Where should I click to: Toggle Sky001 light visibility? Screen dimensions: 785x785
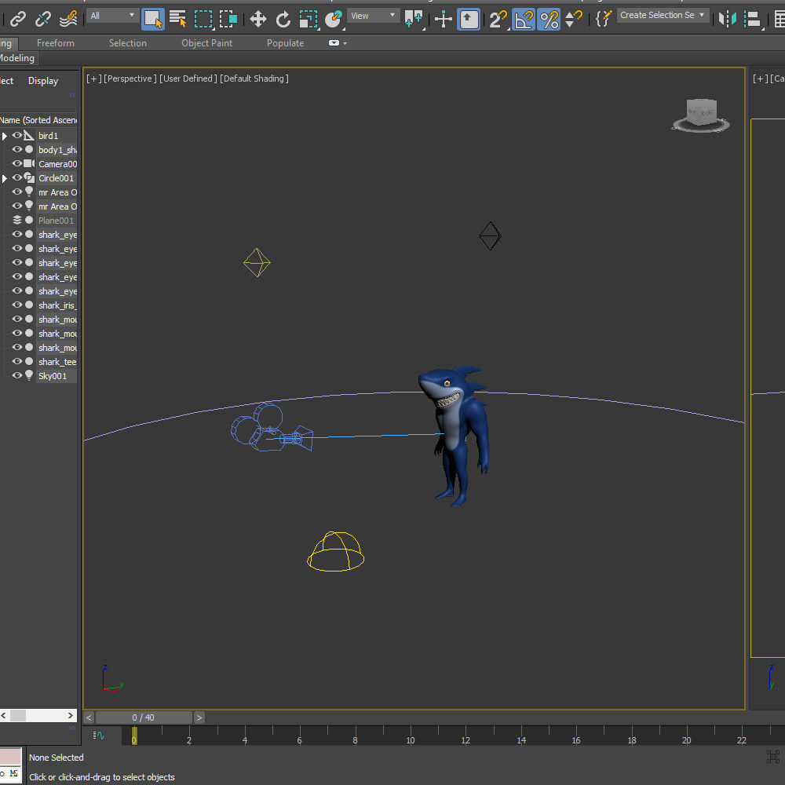[17, 375]
